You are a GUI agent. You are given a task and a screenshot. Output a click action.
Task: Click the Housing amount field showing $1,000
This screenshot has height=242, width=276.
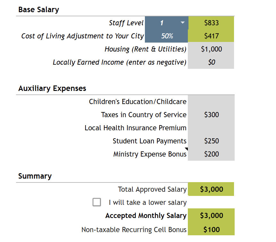(211, 49)
